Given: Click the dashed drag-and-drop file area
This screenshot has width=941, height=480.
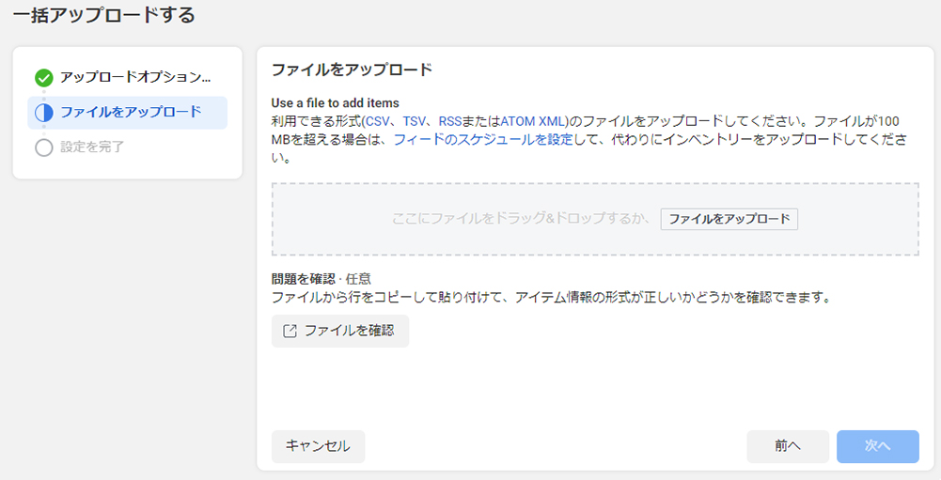Looking at the screenshot, I should point(595,220).
